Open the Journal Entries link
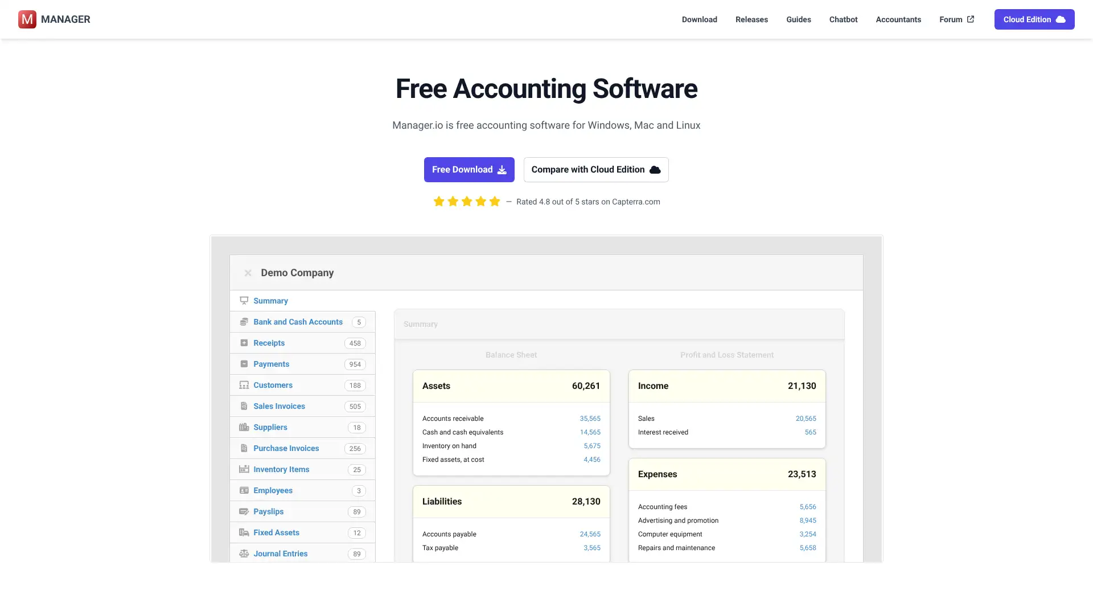The width and height of the screenshot is (1093, 615). pos(280,553)
